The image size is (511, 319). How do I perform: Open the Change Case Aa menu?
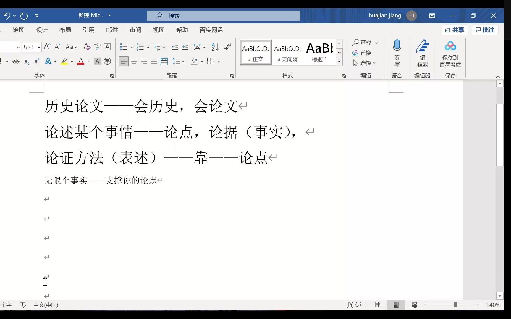tap(71, 47)
